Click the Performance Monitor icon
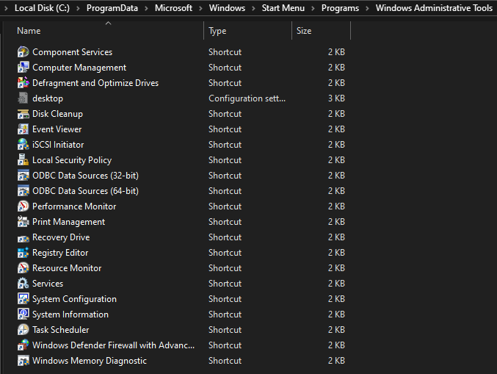Screen dimensions: 497x374 (x=23, y=206)
